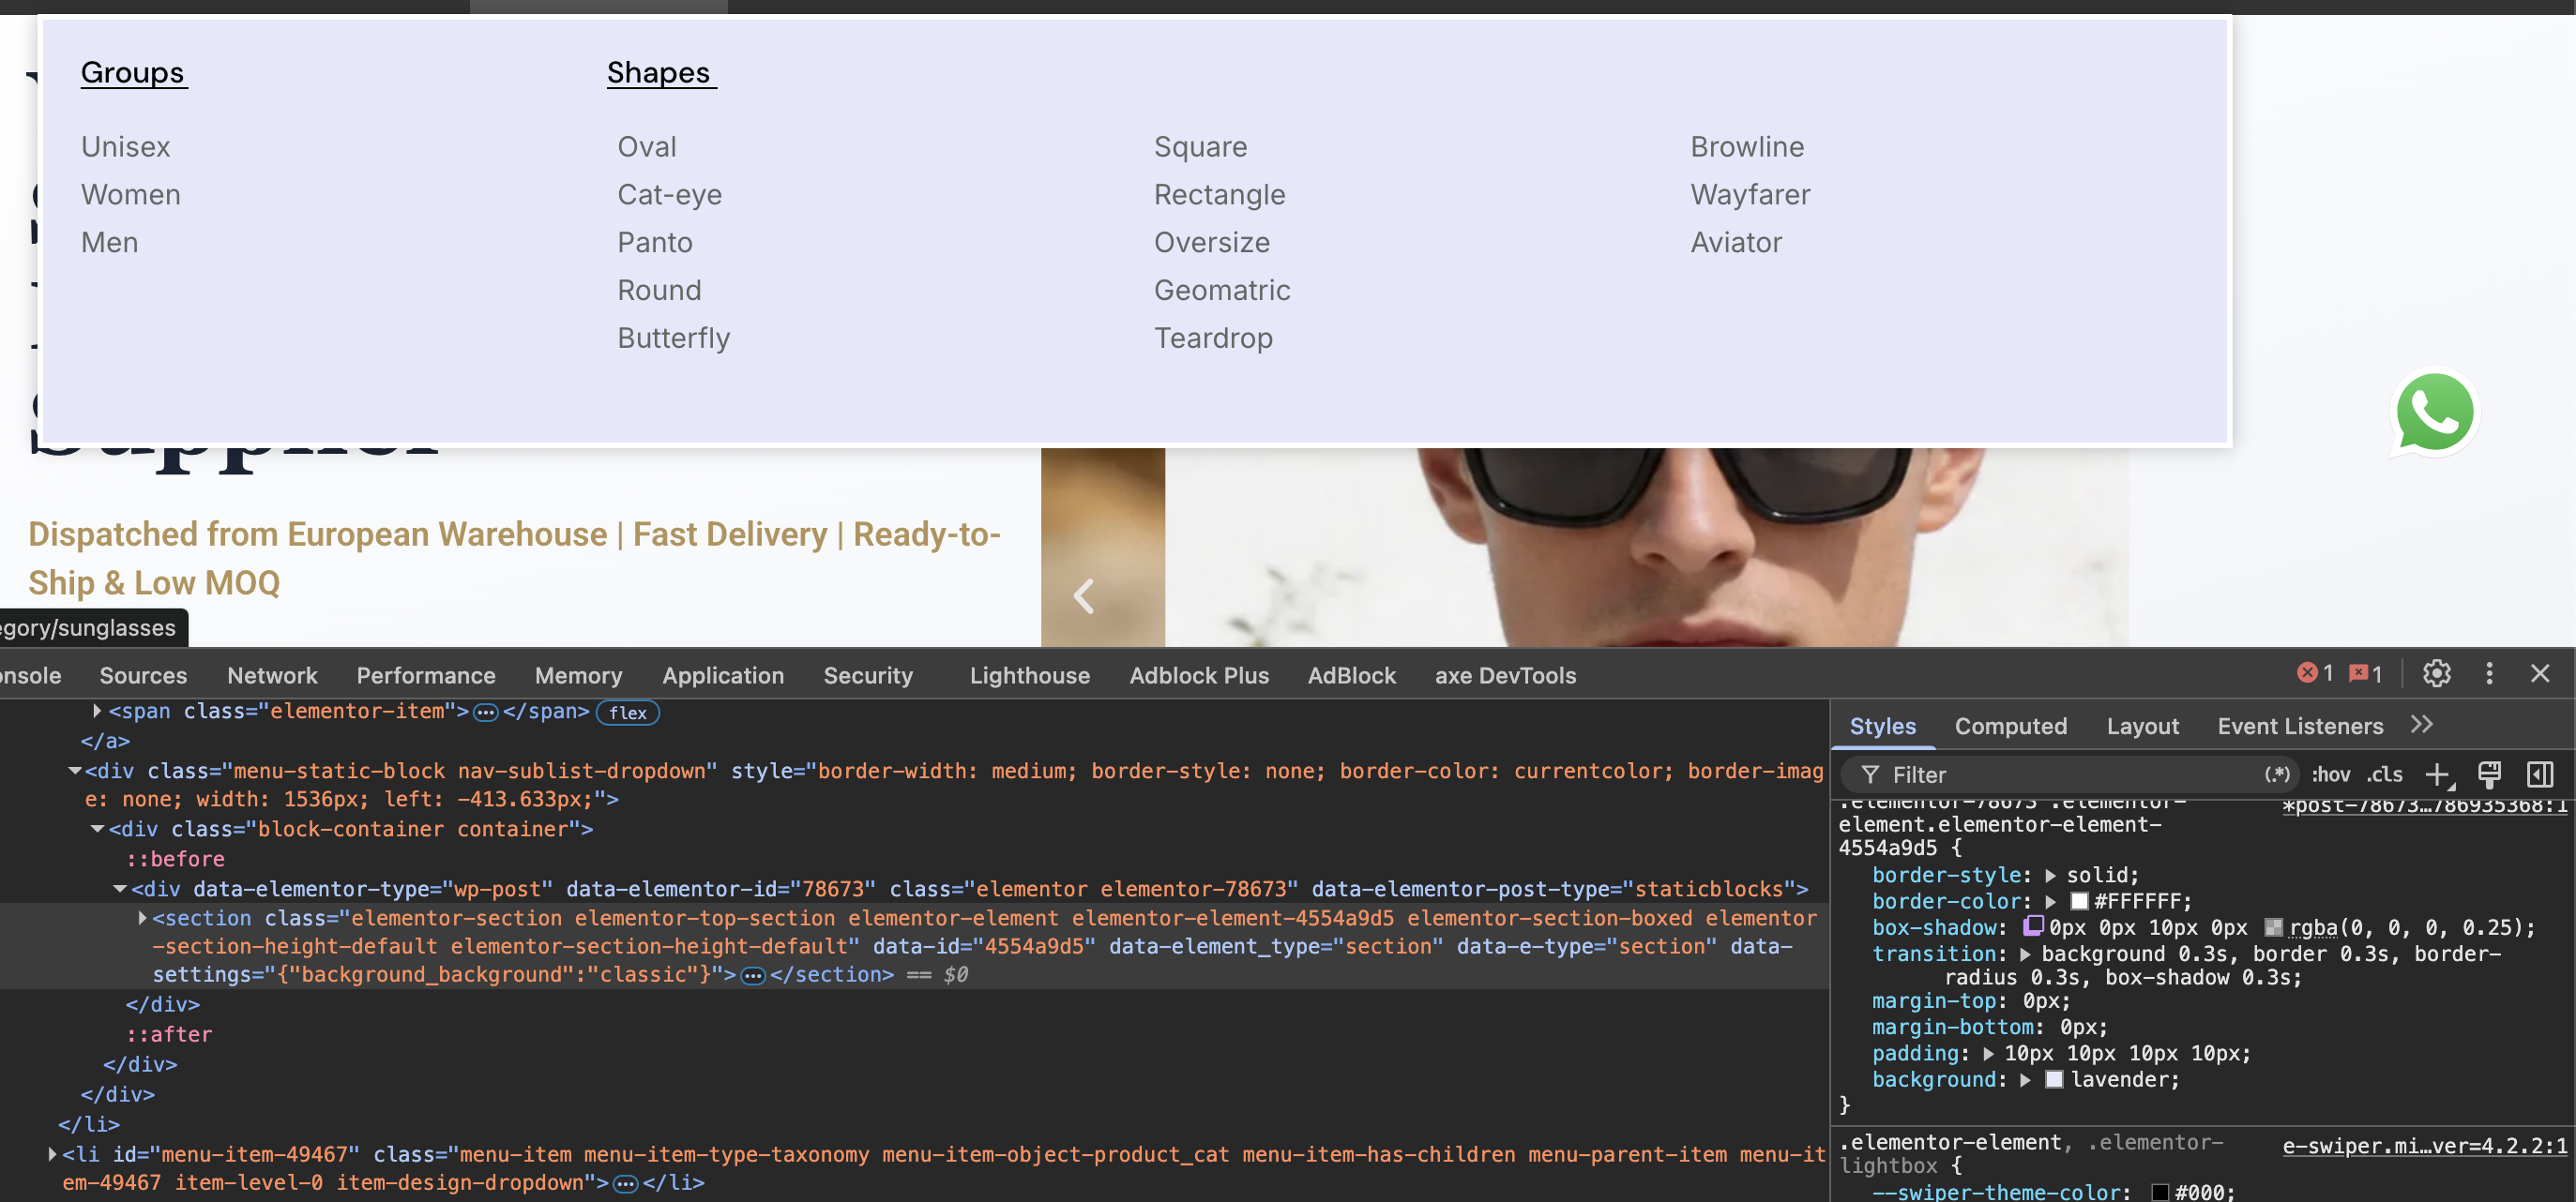2576x1202 pixels.
Task: Choose the Aviator shape link
Action: [x=1736, y=243]
